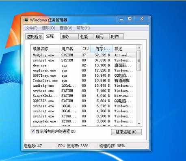
Task: Click the CPU 使用率: 38% status entry
Action: pos(73,146)
